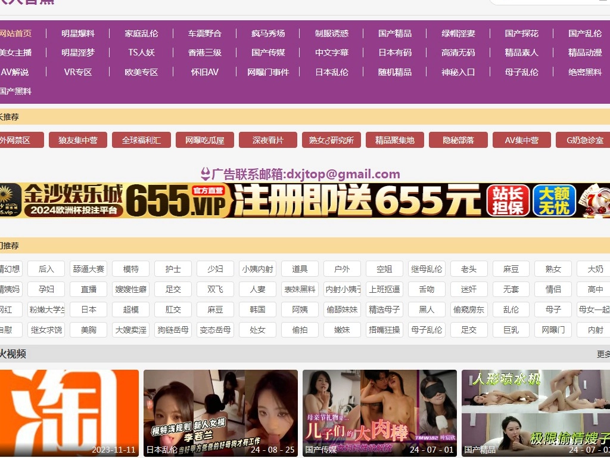This screenshot has height=458, width=610.
Task: Choose 随机精品 in the purple menu
Action: click(395, 72)
